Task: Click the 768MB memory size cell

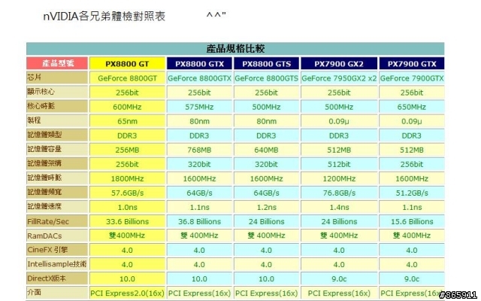Action: tap(199, 150)
